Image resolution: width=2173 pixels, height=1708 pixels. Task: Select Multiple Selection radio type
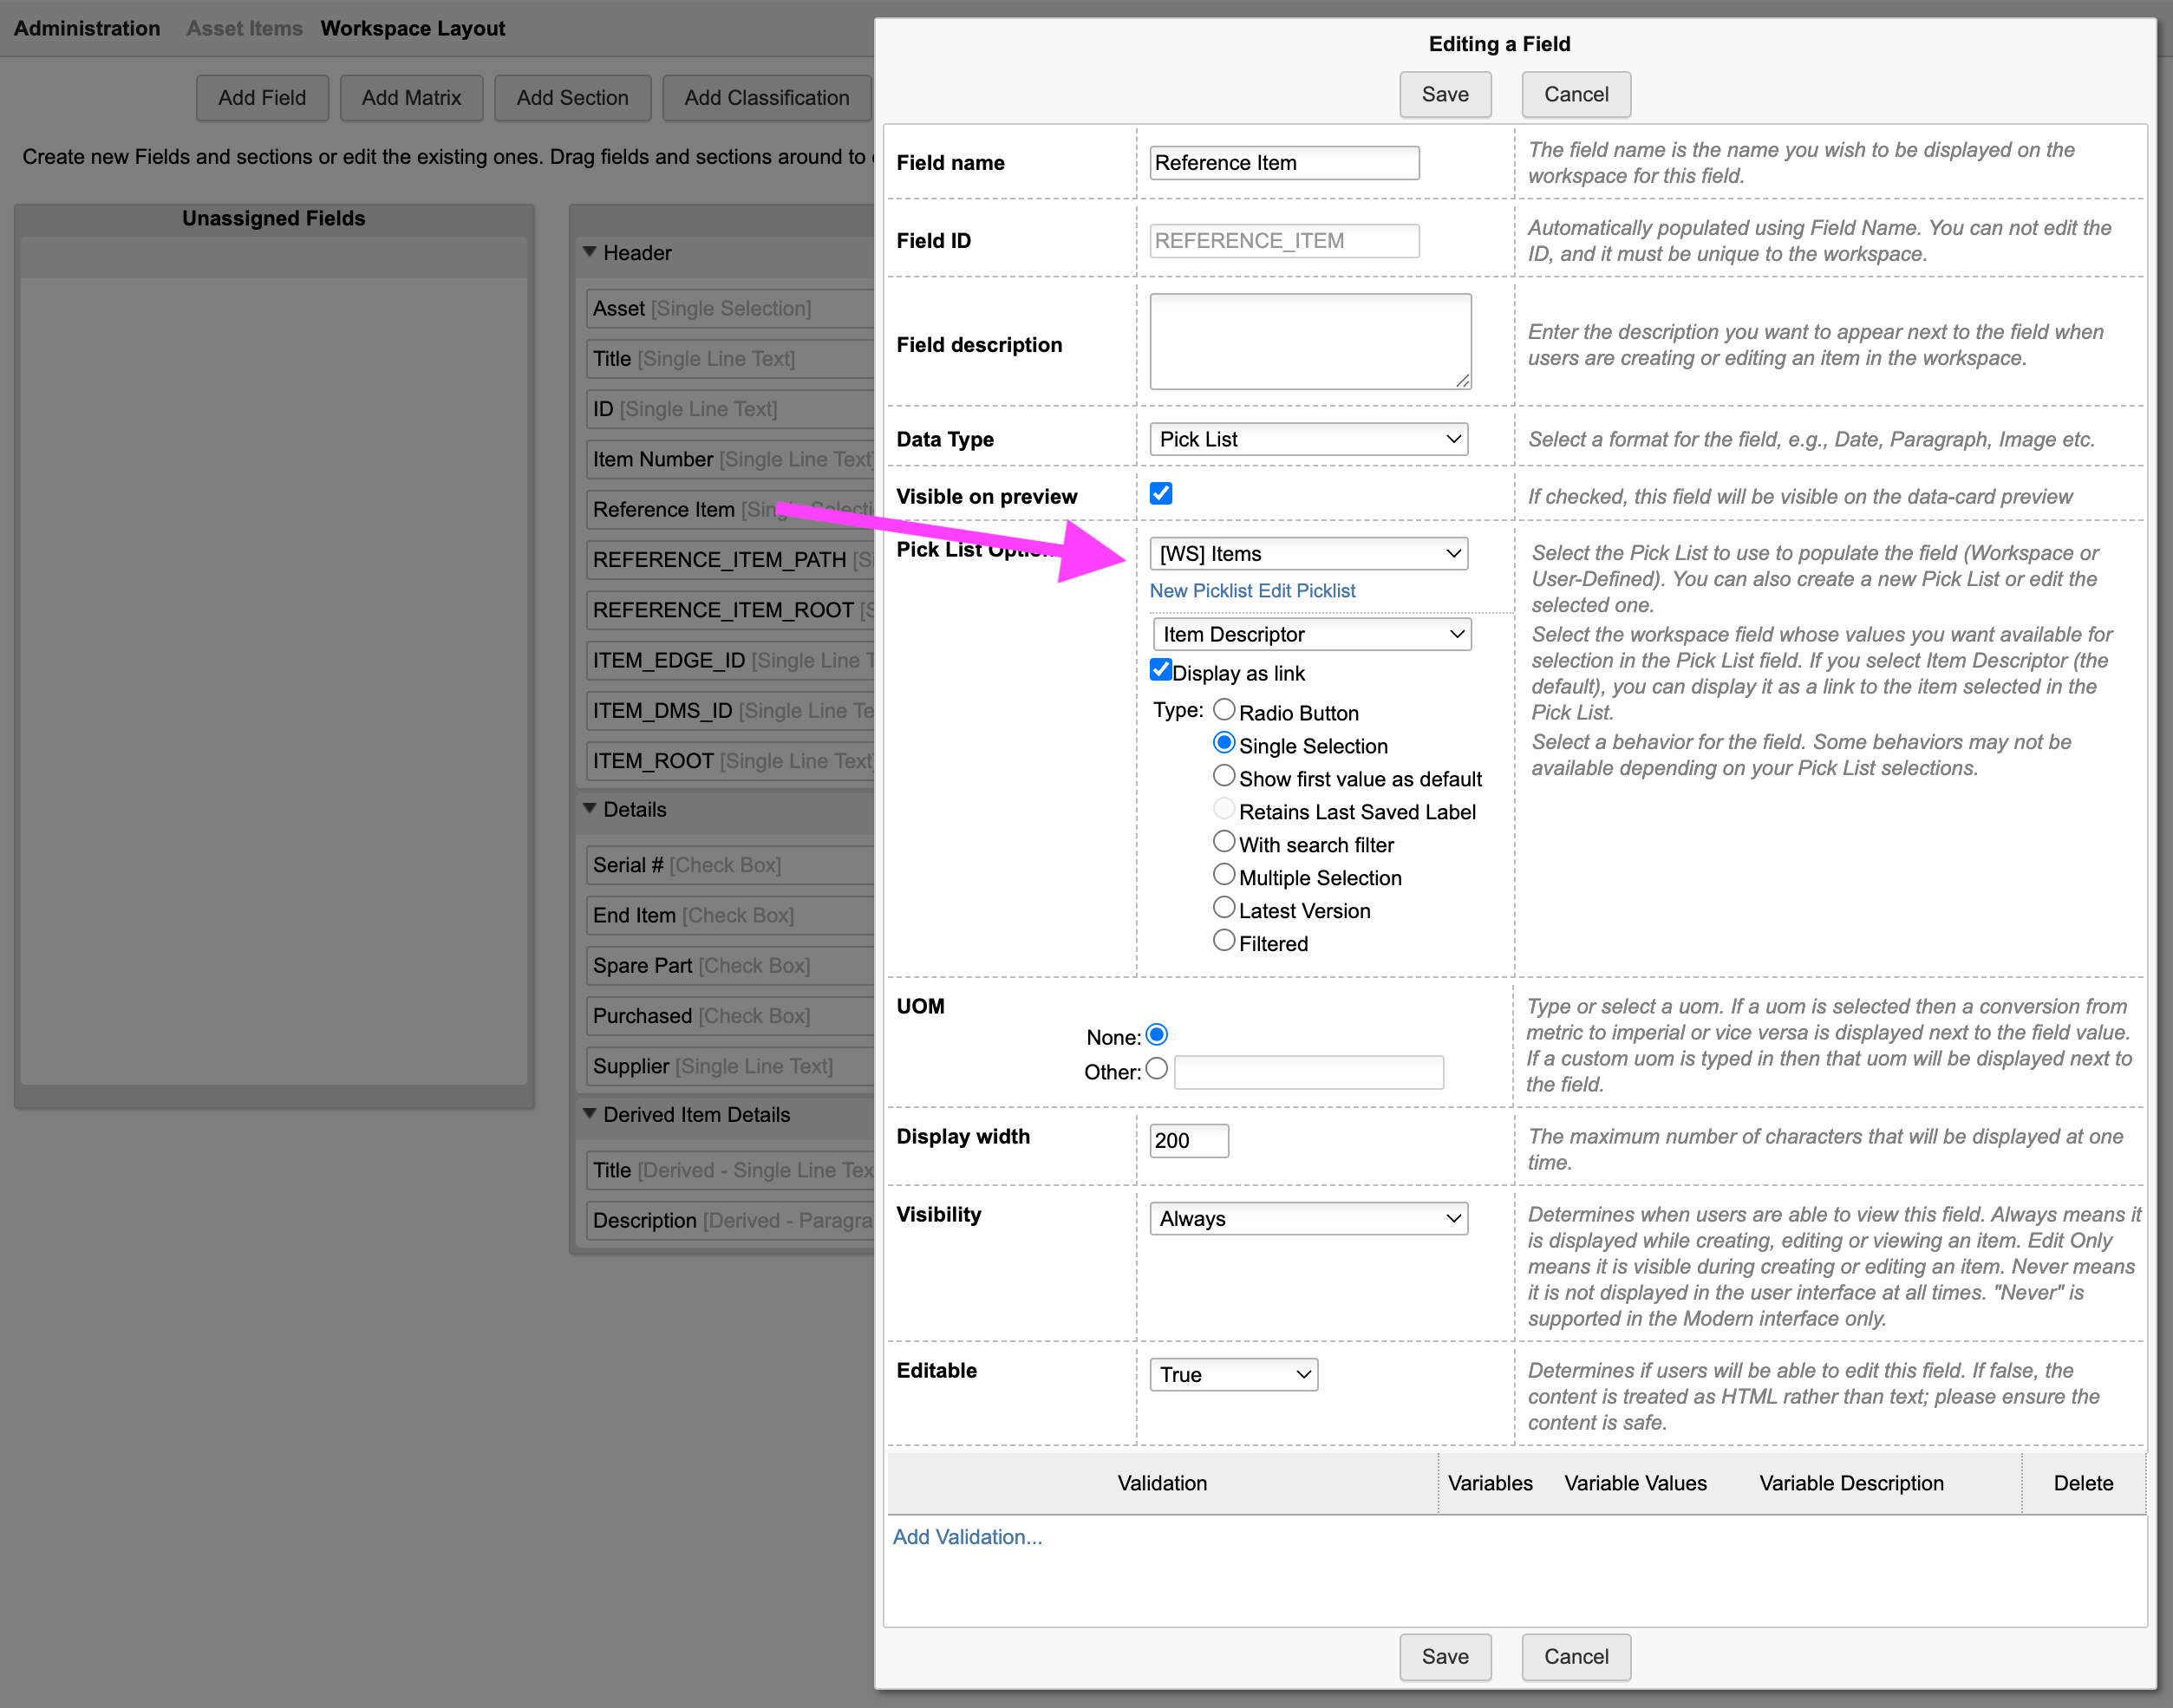(x=1223, y=875)
